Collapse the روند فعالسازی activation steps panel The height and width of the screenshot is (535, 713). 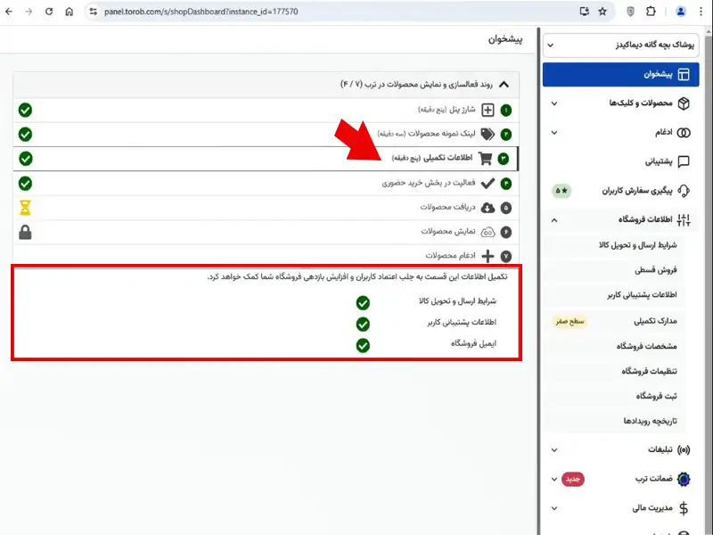click(504, 85)
